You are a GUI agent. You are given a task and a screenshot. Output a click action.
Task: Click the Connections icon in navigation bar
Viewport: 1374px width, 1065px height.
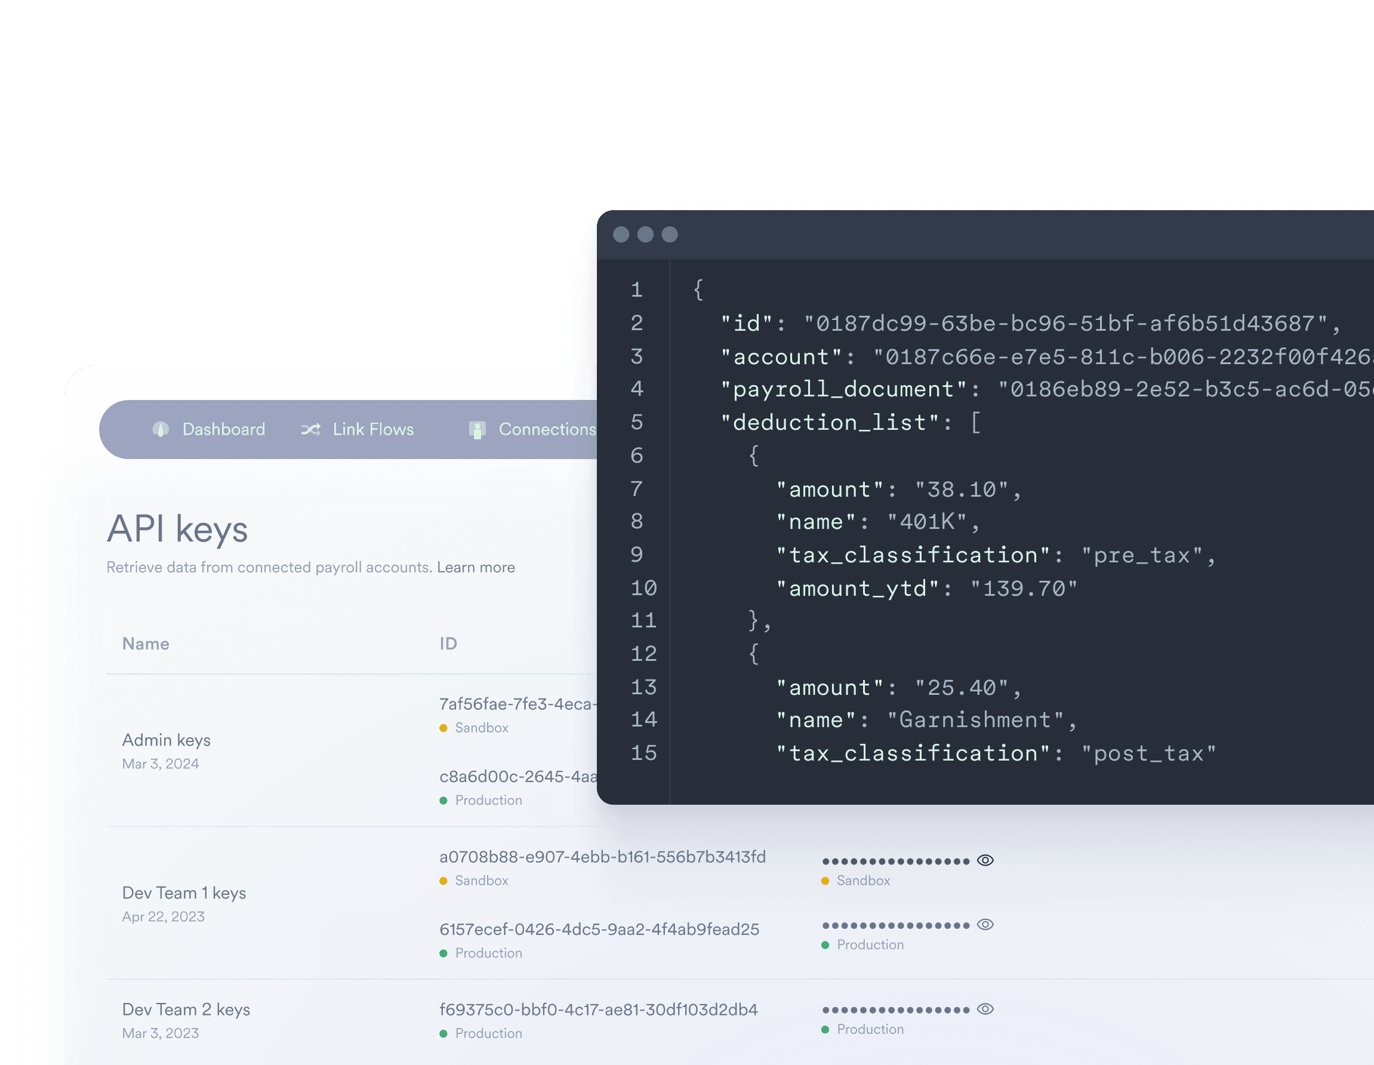click(x=477, y=430)
